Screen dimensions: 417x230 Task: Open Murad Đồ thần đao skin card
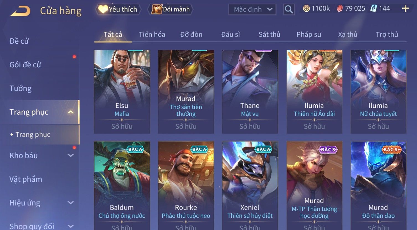(378, 186)
